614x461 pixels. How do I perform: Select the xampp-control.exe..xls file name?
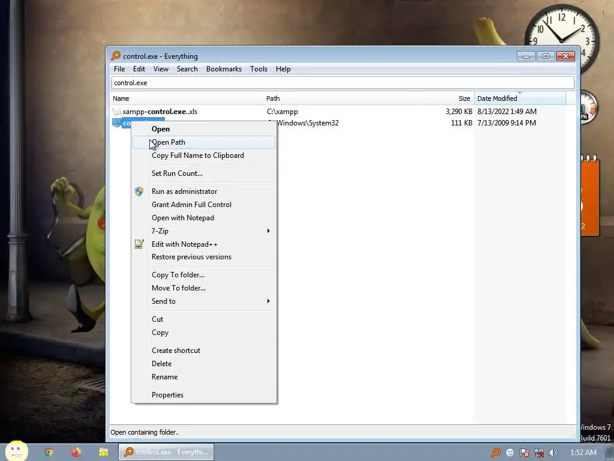pyautogui.click(x=159, y=112)
